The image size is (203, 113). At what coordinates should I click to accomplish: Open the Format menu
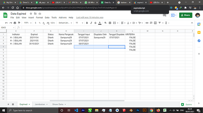click(39, 18)
